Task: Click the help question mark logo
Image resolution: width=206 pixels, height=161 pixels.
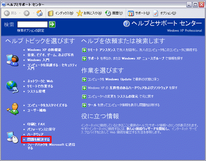Action: [x=126, y=23]
